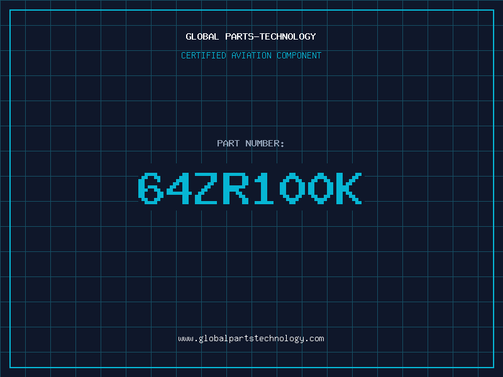This screenshot has height=377, width=503.
Task: Open the www.globalpartstechnology.com link
Action: pos(251,339)
